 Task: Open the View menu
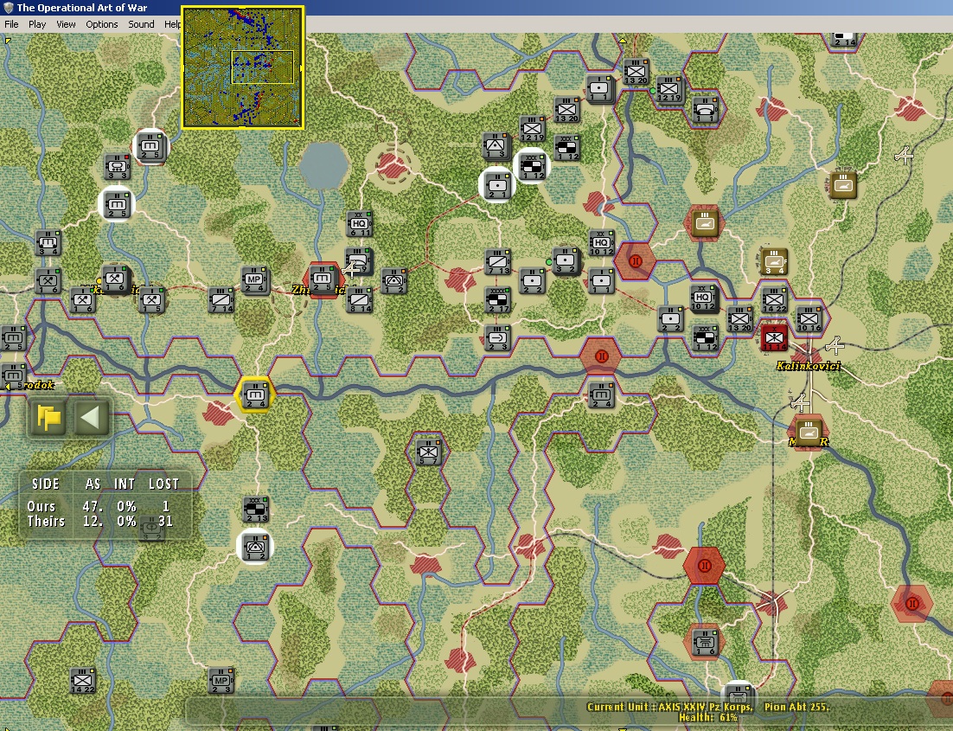click(66, 24)
